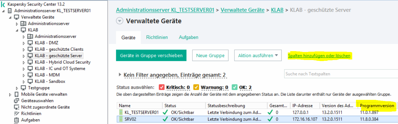Select the KL_TESTSERVER01 device name

pyautogui.click(x=141, y=112)
